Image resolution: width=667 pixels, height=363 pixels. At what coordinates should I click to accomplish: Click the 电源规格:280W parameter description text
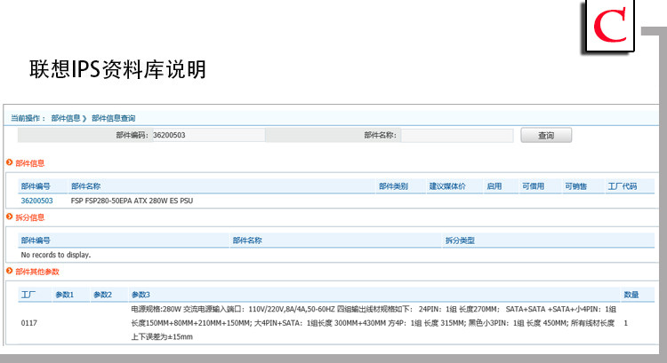click(x=373, y=323)
